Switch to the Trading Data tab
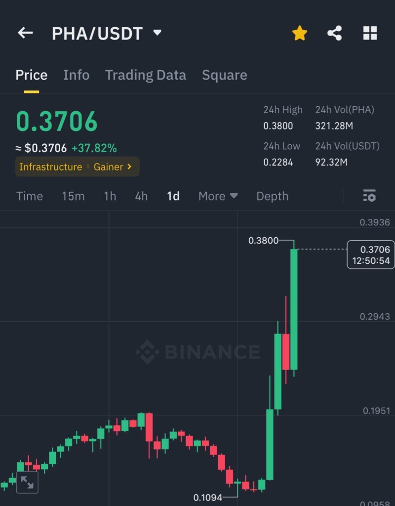 tap(145, 75)
